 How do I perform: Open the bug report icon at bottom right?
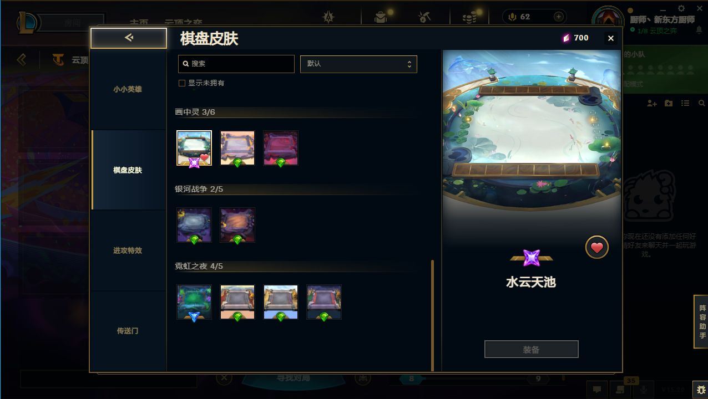(x=701, y=390)
